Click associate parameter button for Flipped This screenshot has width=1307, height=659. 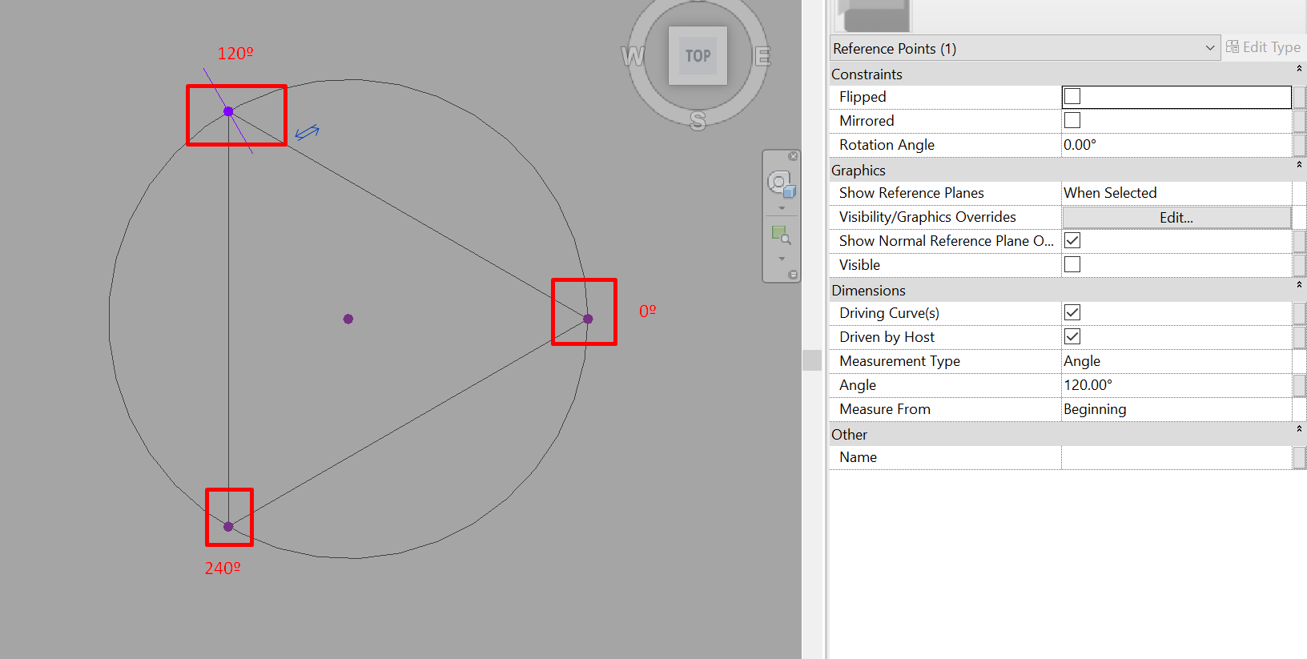pyautogui.click(x=1300, y=97)
